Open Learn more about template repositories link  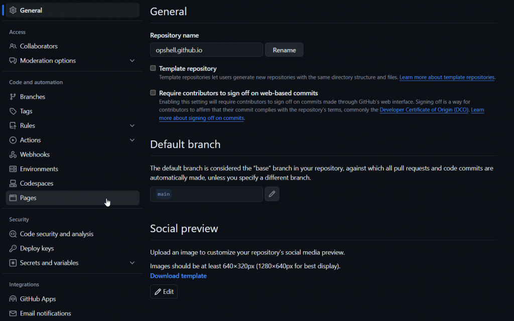coord(447,77)
